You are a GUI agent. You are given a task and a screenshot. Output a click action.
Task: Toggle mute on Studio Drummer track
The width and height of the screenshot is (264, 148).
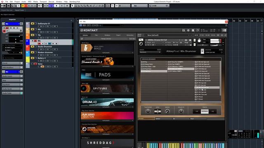coord(32,46)
